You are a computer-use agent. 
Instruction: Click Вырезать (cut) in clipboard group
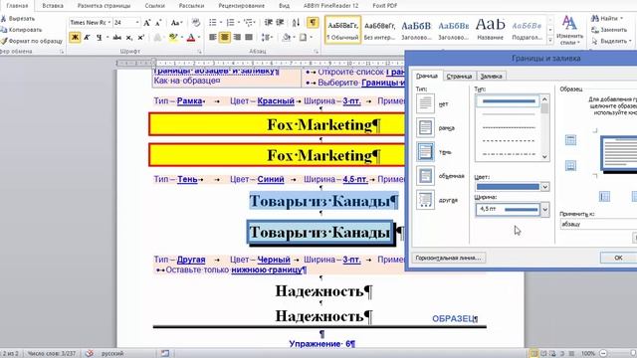tap(18, 19)
